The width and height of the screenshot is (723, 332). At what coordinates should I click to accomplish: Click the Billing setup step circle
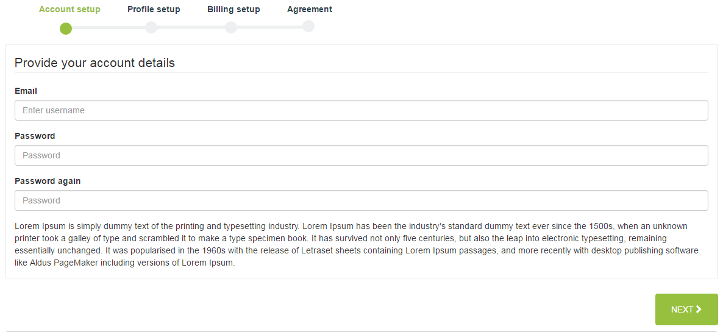point(230,27)
